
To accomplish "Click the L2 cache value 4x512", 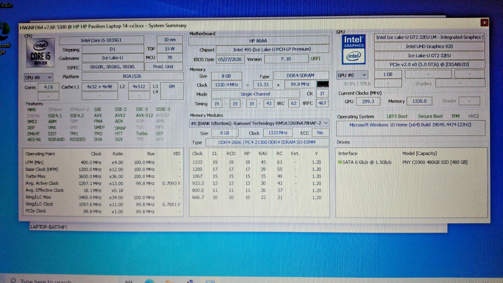I will pos(139,86).
